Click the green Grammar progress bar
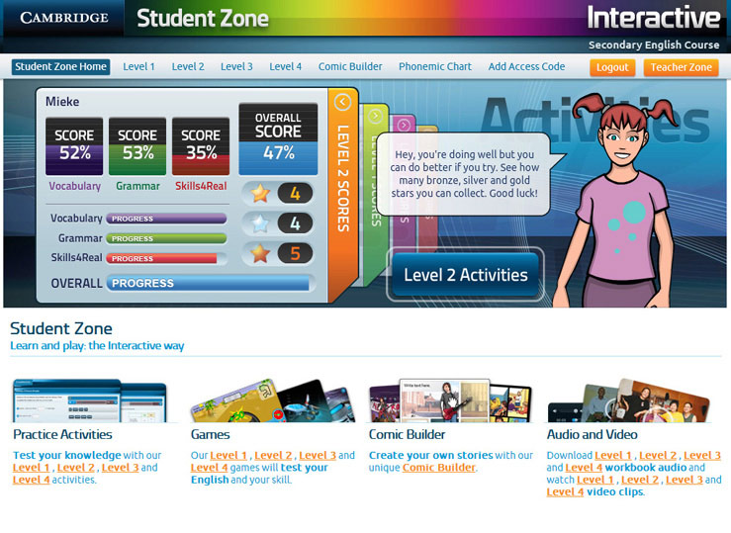Viewport: 731px width, 533px height. (x=166, y=238)
